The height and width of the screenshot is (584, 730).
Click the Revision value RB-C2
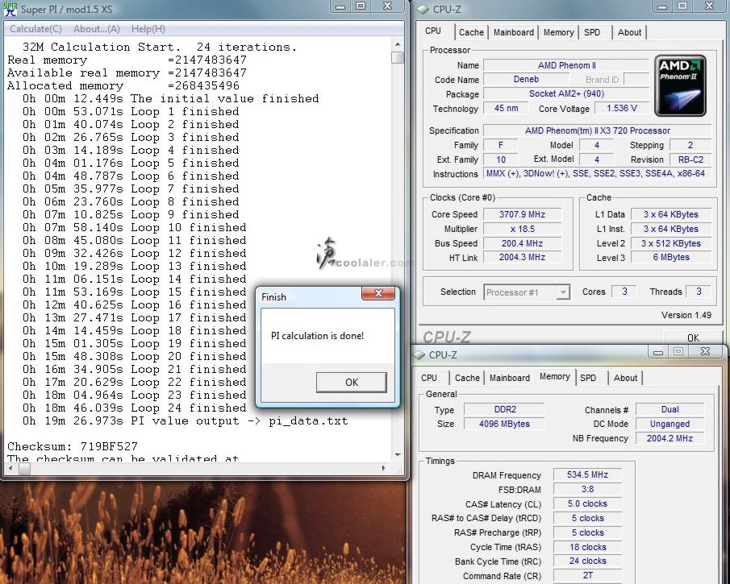click(x=690, y=159)
